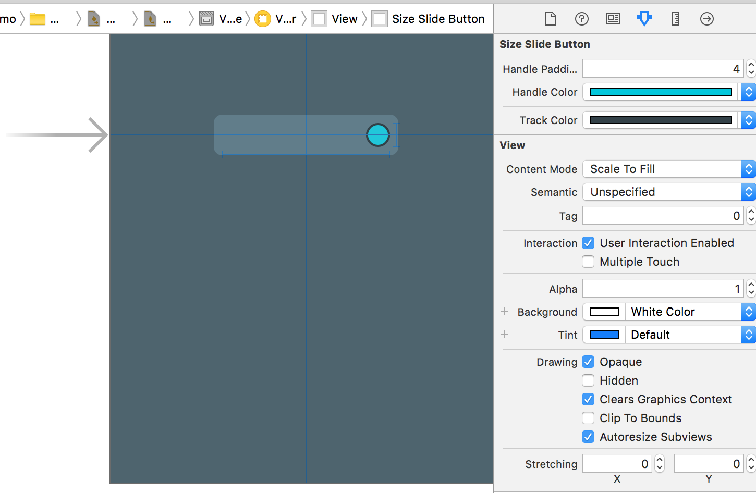Viewport: 756px width, 493px height.
Task: Click the plus beside Tint
Action: pyautogui.click(x=504, y=334)
